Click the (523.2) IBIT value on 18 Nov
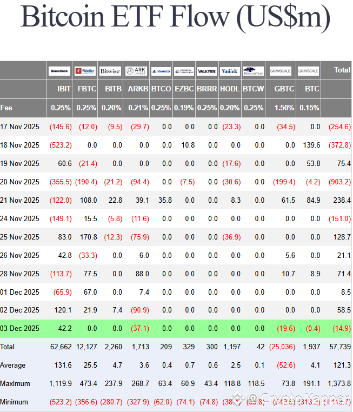 [61, 145]
